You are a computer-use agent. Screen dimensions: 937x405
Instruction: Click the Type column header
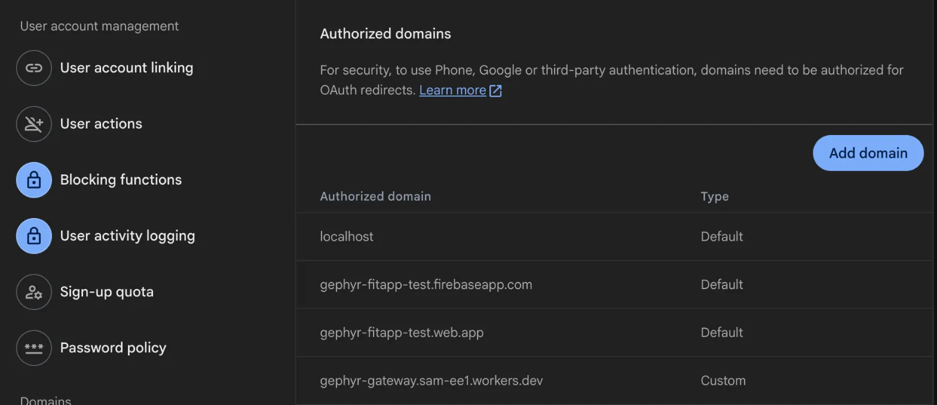(715, 197)
